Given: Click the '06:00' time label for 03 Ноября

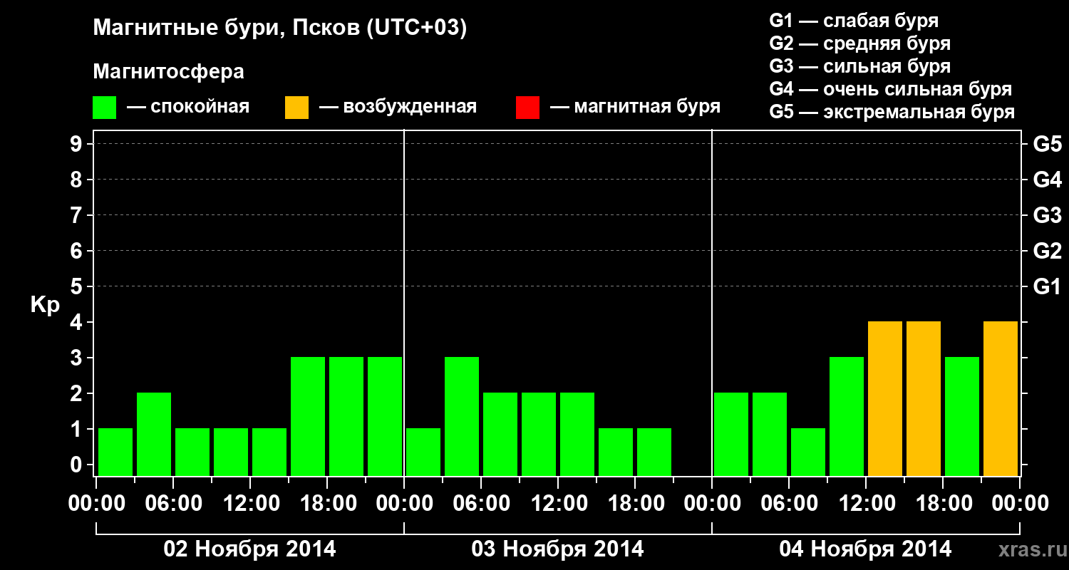Looking at the screenshot, I should [481, 503].
